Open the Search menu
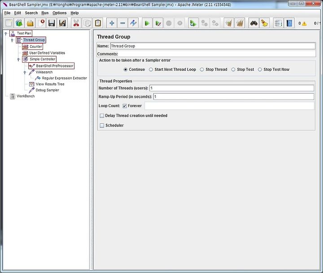This screenshot has height=273, width=323. click(31, 13)
